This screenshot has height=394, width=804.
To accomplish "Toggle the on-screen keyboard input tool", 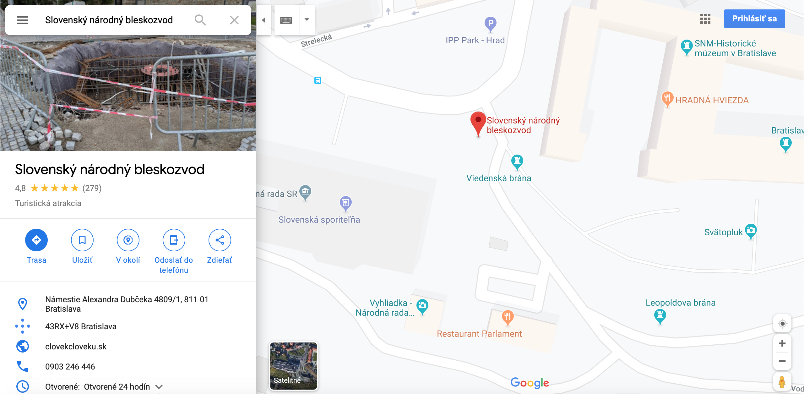I will (286, 20).
